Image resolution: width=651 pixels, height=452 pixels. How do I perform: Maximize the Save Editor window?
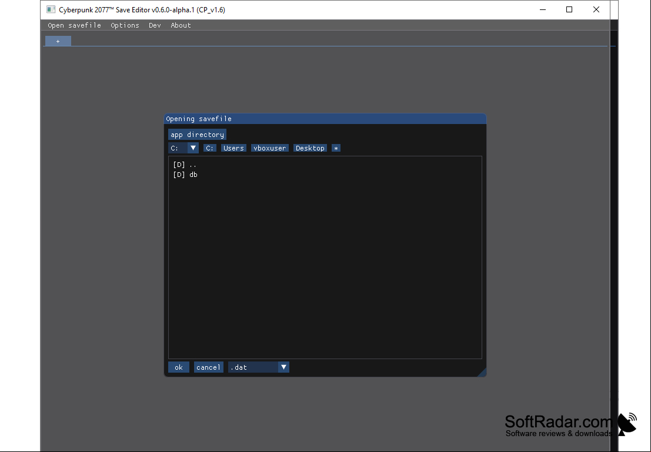click(x=569, y=9)
